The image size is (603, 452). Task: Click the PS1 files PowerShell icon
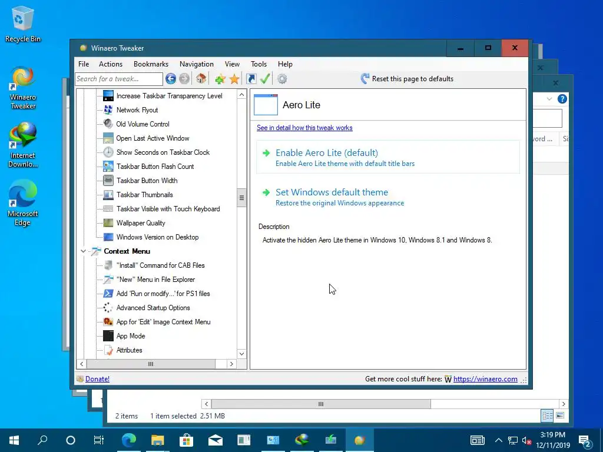pyautogui.click(x=108, y=294)
